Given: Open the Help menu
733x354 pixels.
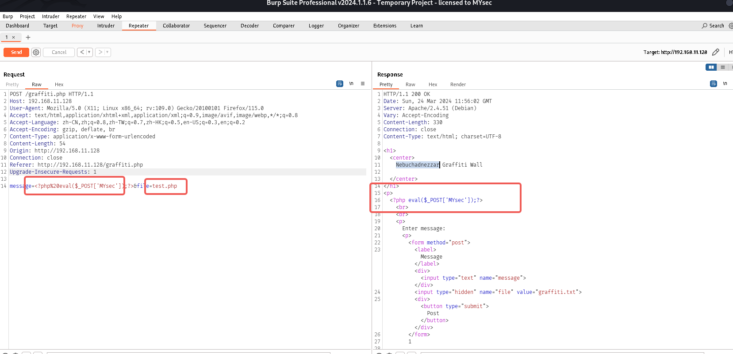Looking at the screenshot, I should coord(116,16).
